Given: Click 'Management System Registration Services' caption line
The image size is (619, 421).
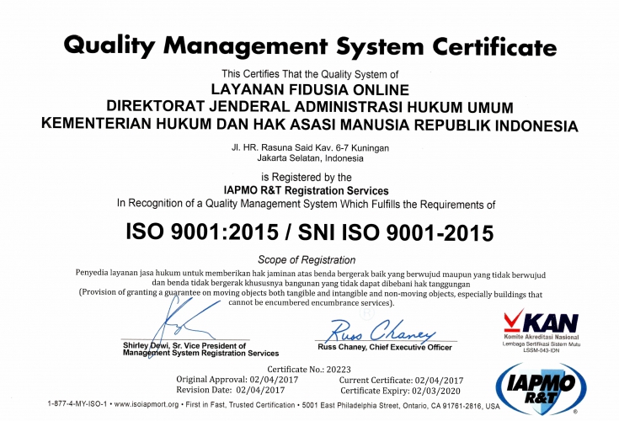Looking at the screenshot, I should pos(201,353).
